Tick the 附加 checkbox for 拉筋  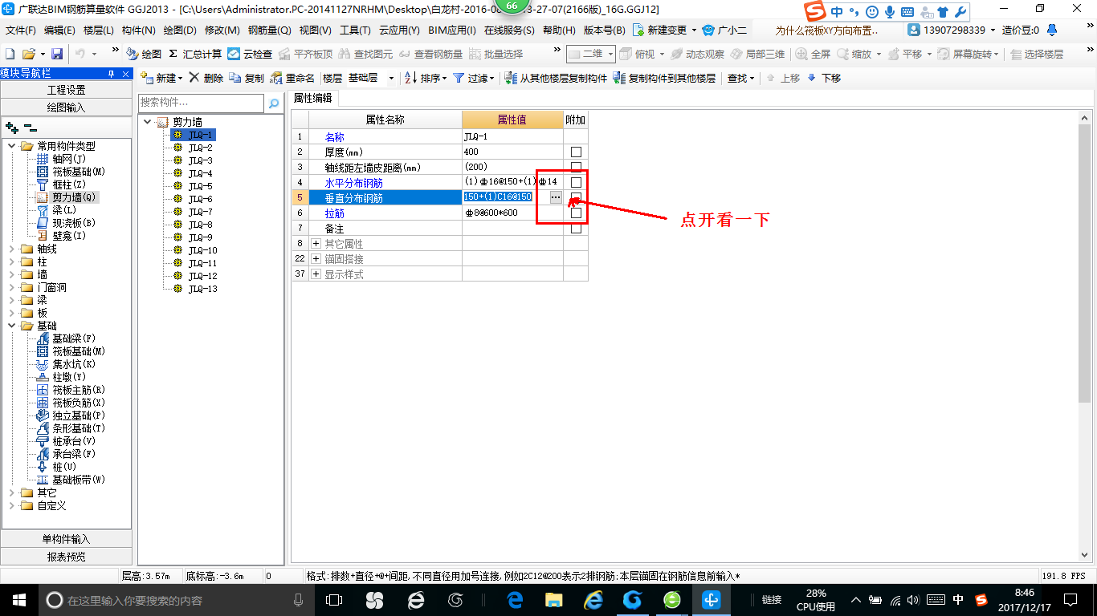point(576,213)
